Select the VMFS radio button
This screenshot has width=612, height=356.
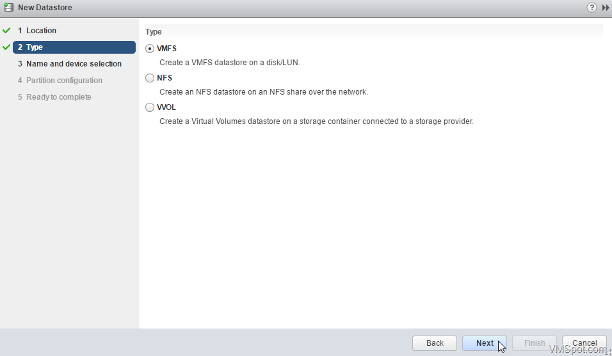tap(150, 49)
